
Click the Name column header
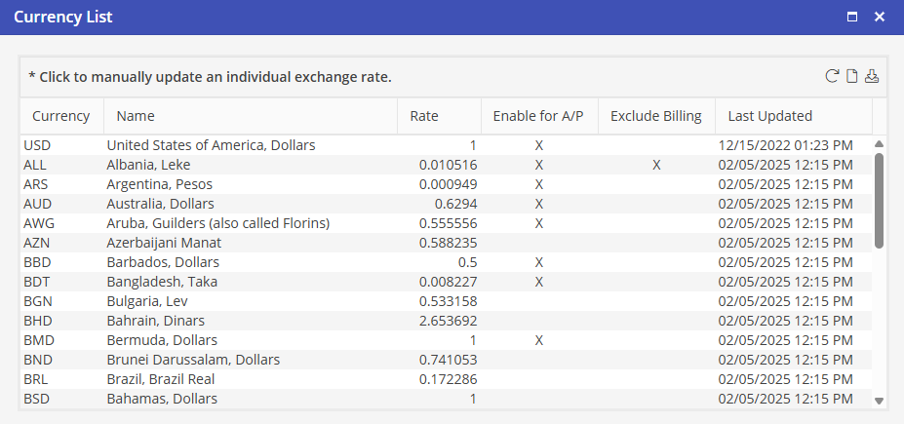point(136,116)
